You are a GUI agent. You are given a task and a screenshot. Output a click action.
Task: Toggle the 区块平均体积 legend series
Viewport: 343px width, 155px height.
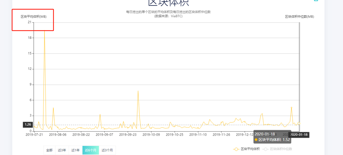coord(246,149)
